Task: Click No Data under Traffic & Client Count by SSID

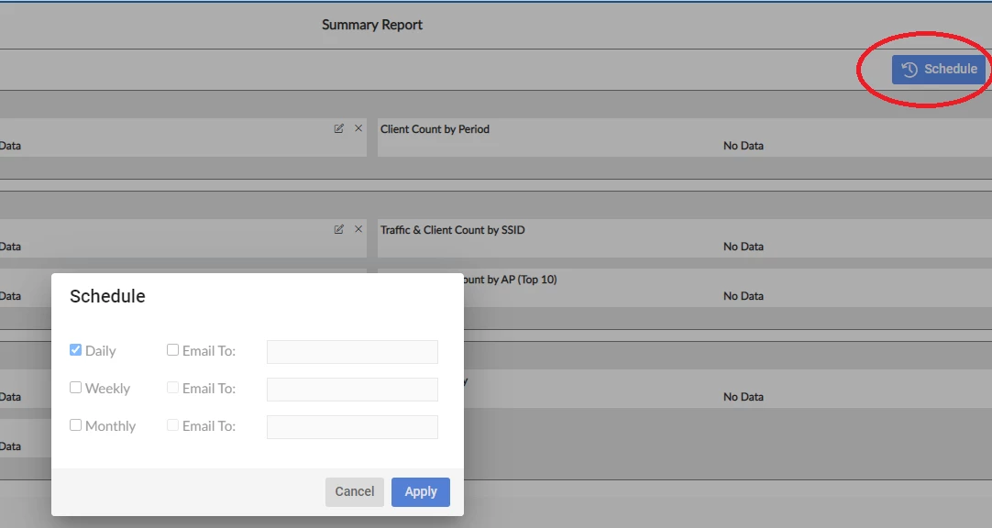Action: pyautogui.click(x=744, y=247)
